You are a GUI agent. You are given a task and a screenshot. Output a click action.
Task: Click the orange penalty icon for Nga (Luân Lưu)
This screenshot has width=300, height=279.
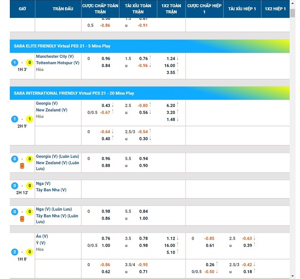pos(22,219)
